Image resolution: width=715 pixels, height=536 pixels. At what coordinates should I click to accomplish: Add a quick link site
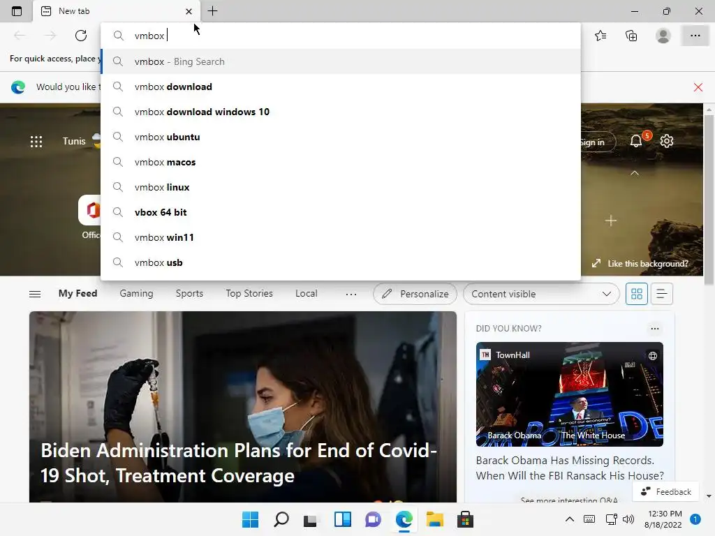610,221
